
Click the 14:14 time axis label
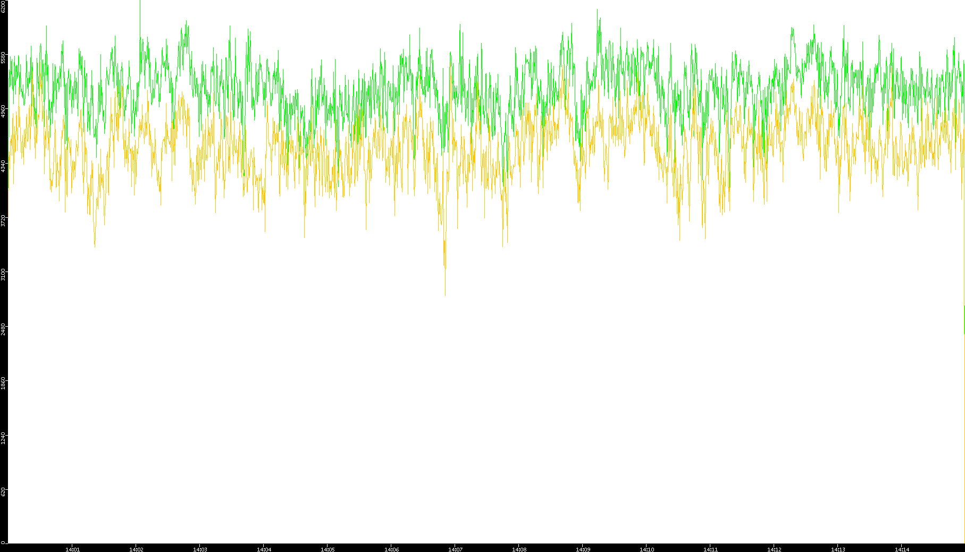click(902, 549)
